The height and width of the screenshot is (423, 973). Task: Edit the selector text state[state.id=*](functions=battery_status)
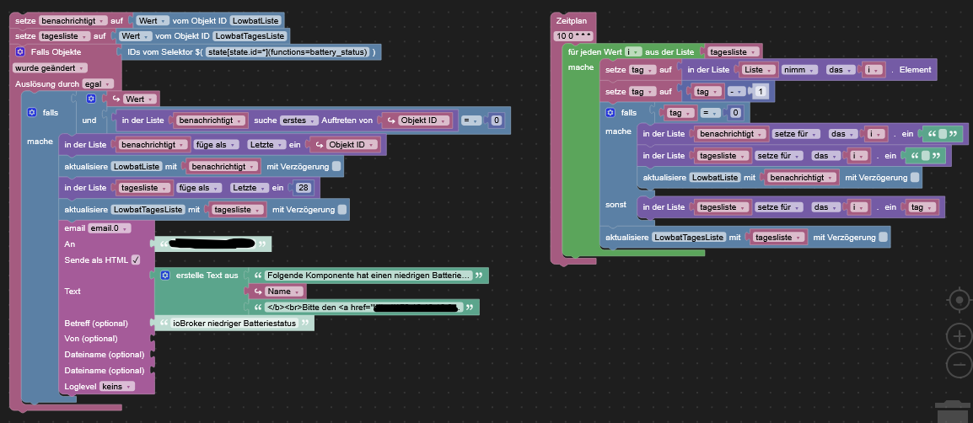(288, 52)
